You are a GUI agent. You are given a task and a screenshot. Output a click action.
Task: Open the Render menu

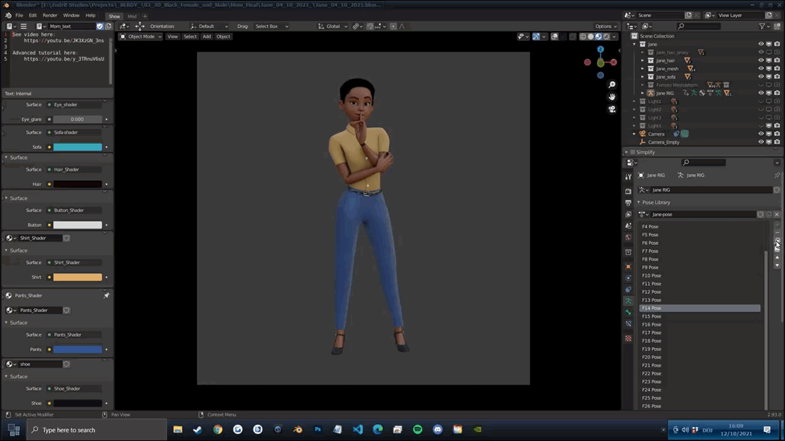(x=50, y=15)
